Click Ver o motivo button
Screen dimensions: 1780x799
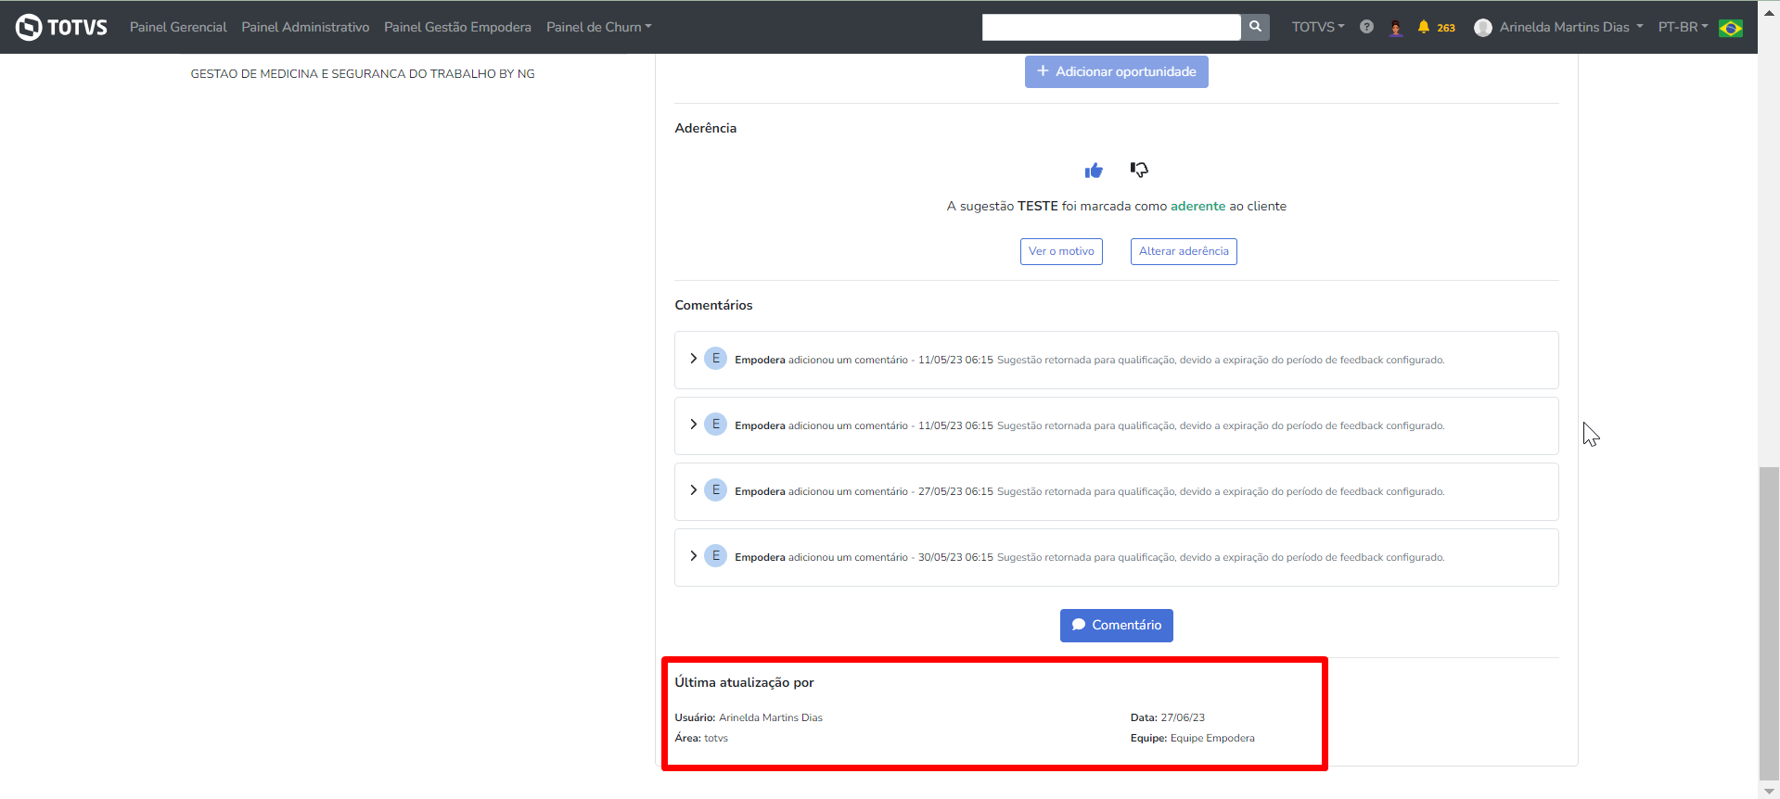(x=1061, y=251)
